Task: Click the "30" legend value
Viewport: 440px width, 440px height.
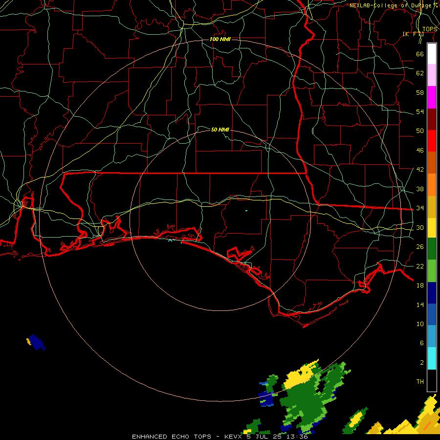Action: pos(420,227)
